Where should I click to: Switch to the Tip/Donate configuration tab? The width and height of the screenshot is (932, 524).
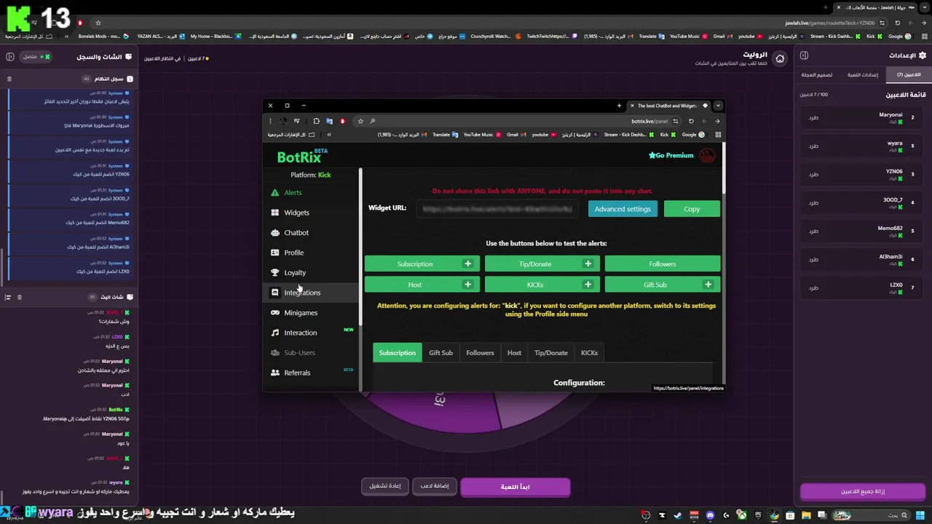(551, 353)
